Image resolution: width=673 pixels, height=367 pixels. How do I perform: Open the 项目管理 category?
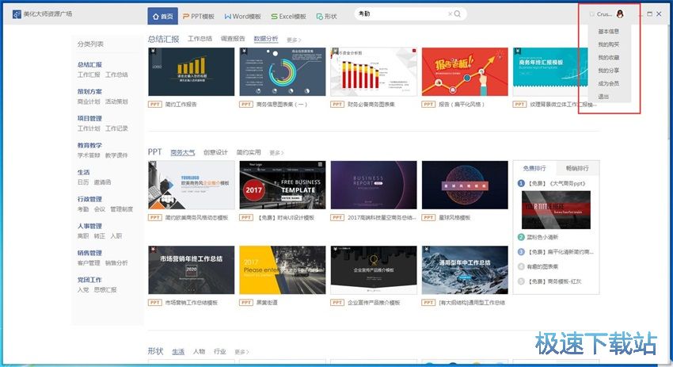(x=89, y=118)
